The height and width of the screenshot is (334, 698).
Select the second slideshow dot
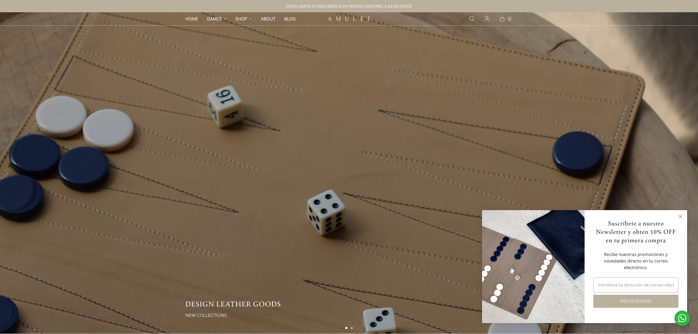coord(352,328)
